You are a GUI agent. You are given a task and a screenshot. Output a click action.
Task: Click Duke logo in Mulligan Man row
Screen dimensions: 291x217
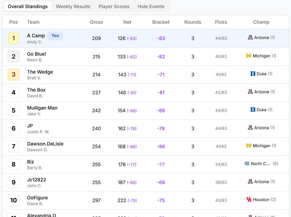[x=253, y=110]
